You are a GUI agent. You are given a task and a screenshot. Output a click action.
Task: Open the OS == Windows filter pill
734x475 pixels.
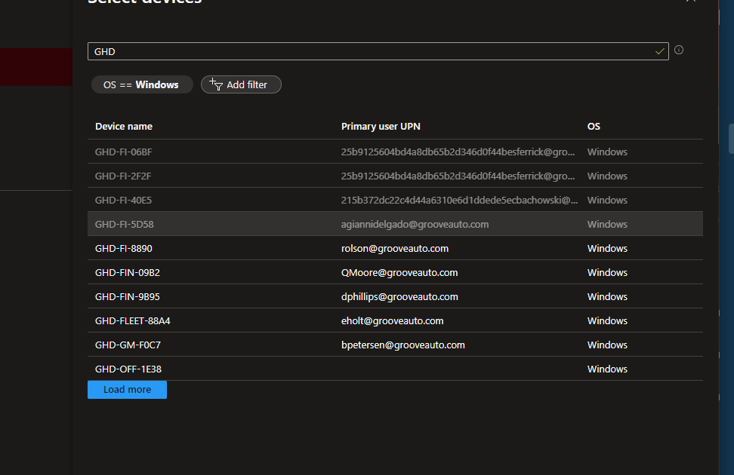point(142,84)
